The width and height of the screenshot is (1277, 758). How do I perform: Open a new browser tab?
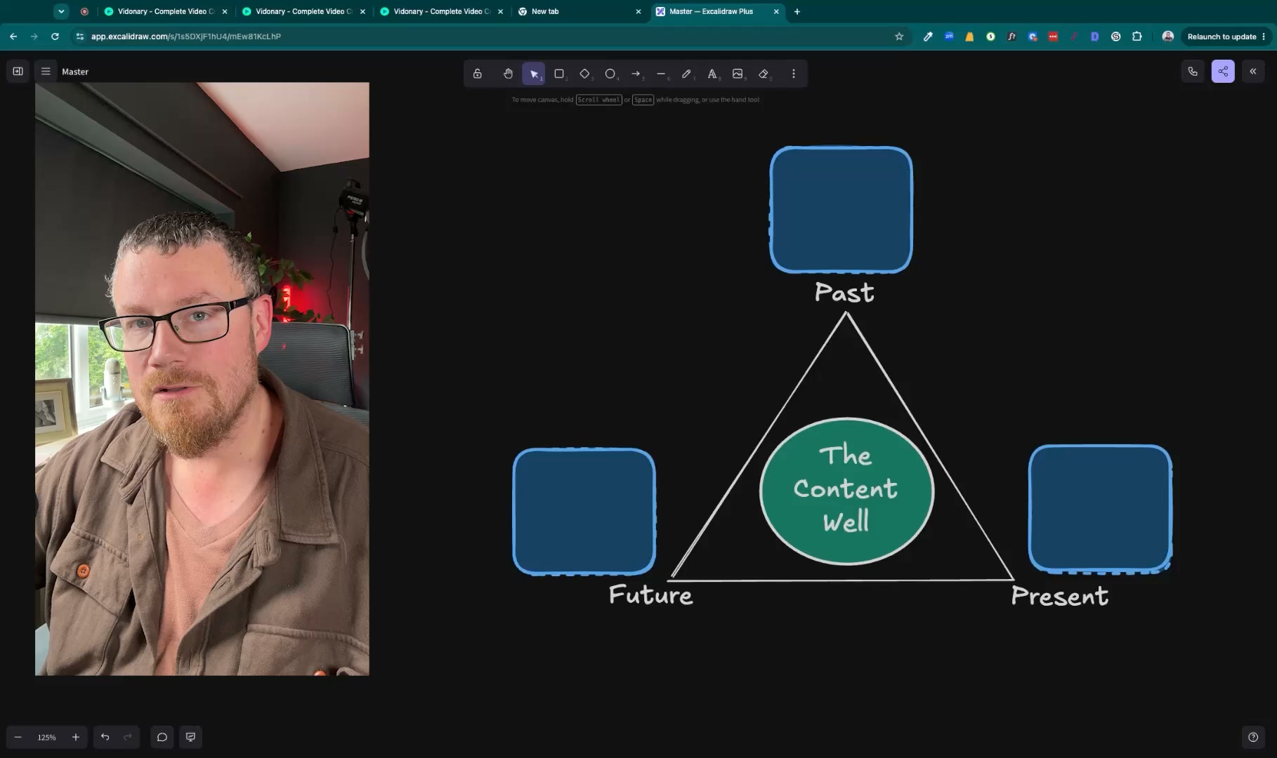pyautogui.click(x=797, y=12)
